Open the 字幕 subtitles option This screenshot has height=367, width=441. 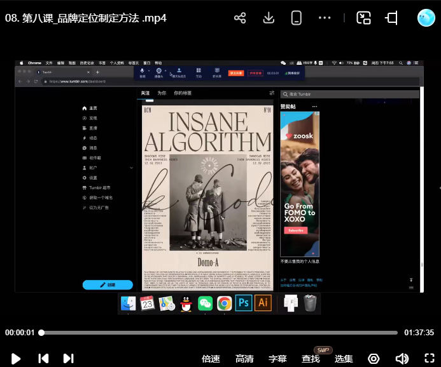click(x=277, y=359)
